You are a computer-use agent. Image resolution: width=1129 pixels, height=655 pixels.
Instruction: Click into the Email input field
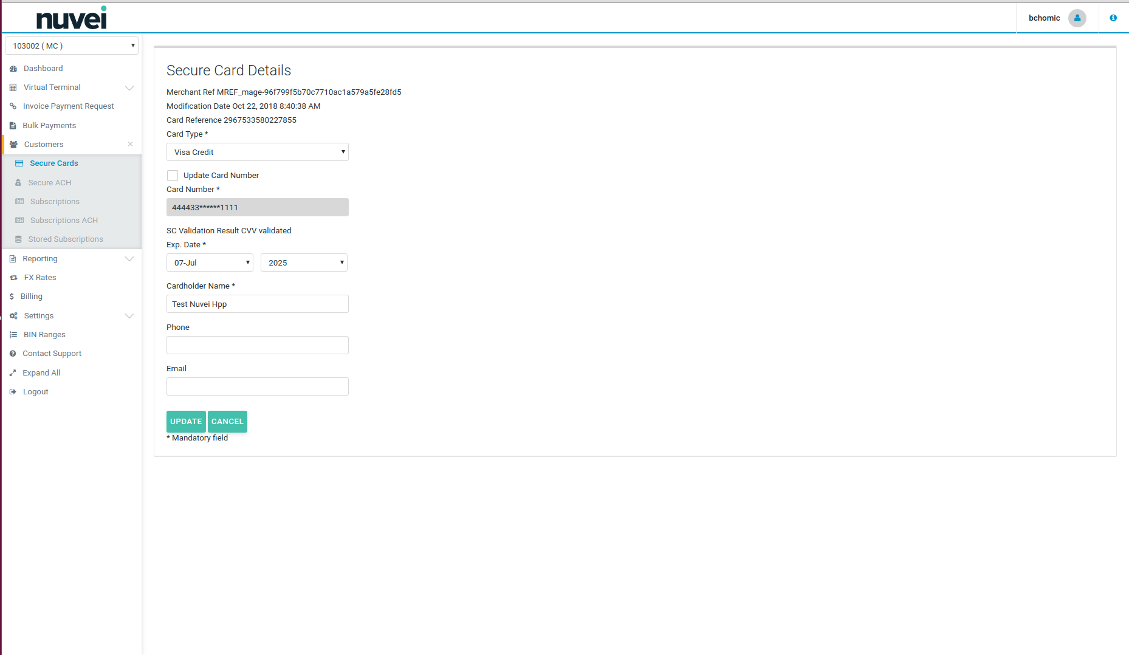(x=257, y=386)
